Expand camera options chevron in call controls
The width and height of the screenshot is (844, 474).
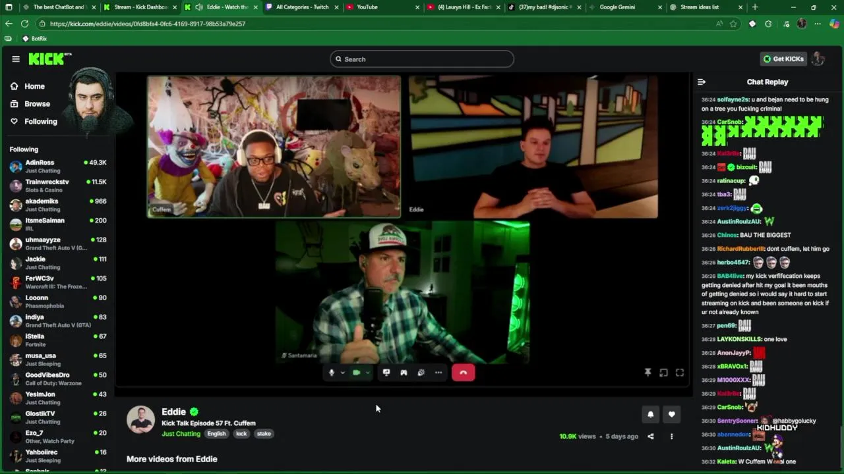click(x=367, y=373)
